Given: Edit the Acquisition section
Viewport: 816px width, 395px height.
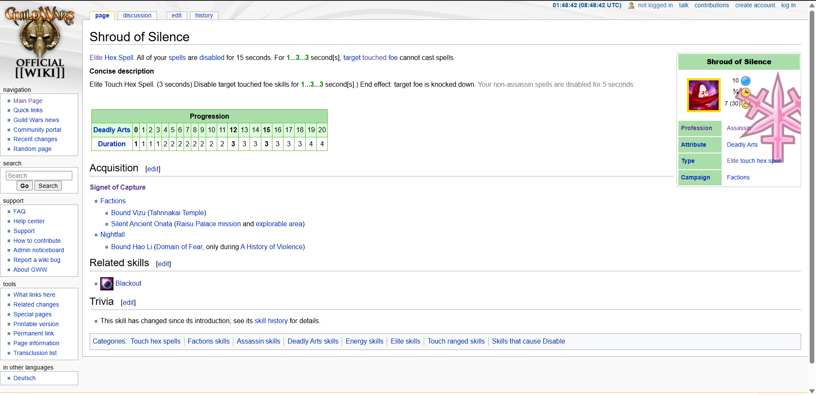Looking at the screenshot, I should click(153, 169).
